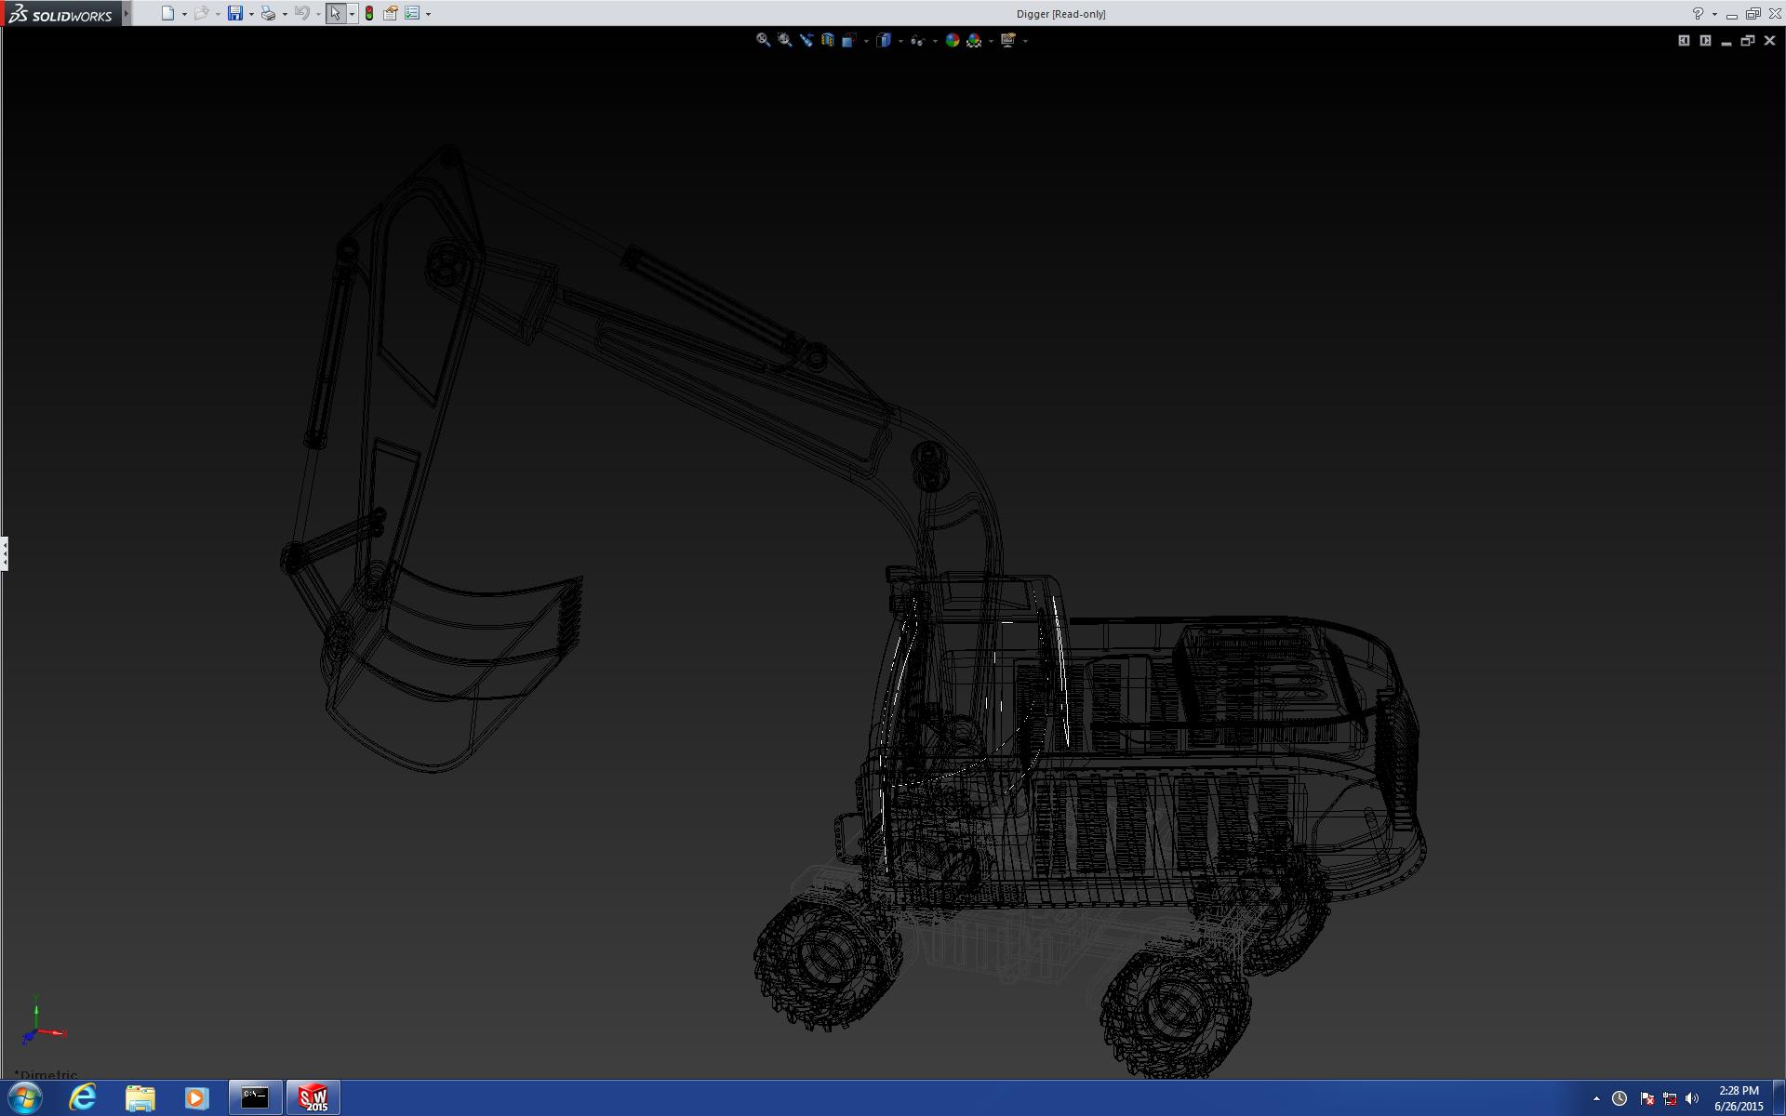The image size is (1786, 1116).
Task: Open dropdown arrow next to New document
Action: [x=184, y=14]
